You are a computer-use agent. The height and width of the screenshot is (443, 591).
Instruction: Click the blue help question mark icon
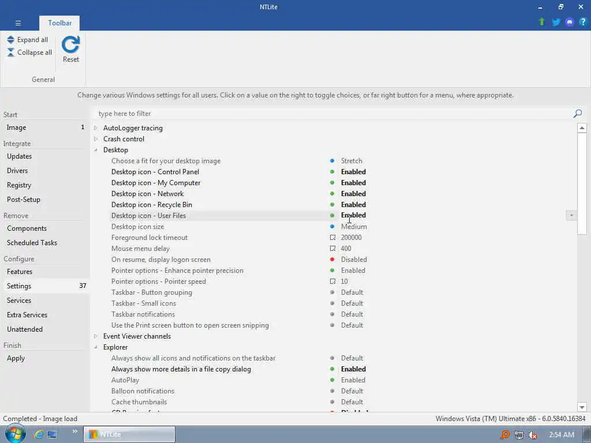(583, 22)
